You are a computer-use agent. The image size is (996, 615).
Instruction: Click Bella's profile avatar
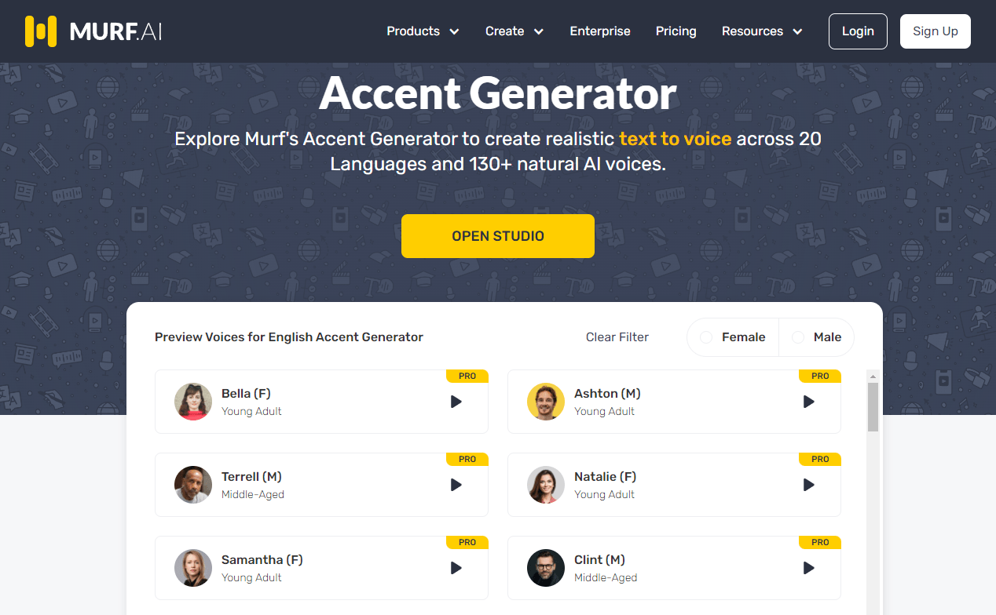coord(193,402)
